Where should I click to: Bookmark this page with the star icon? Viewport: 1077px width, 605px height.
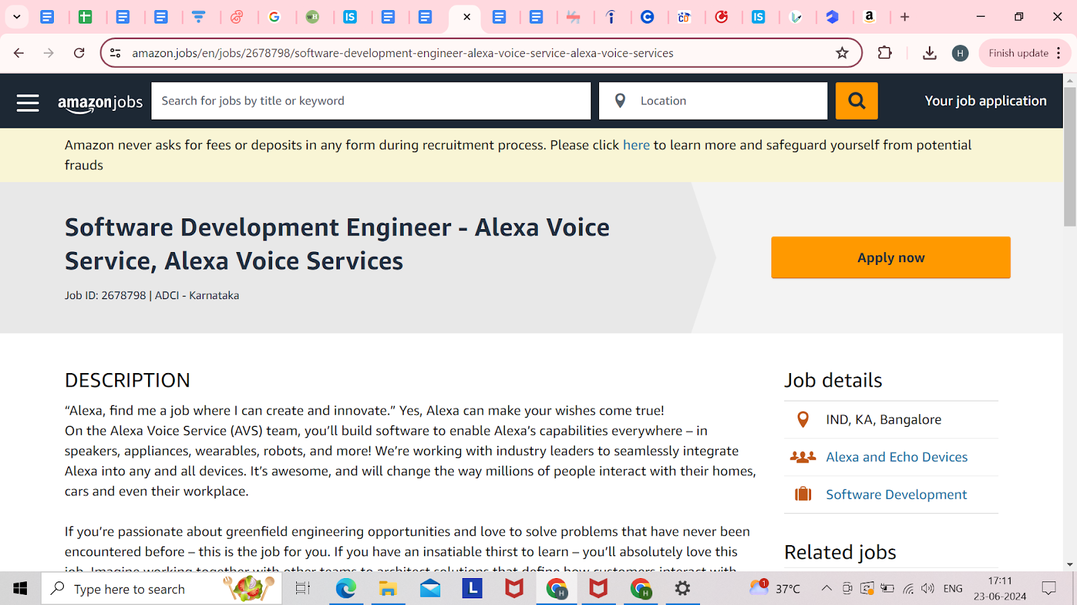(x=842, y=53)
